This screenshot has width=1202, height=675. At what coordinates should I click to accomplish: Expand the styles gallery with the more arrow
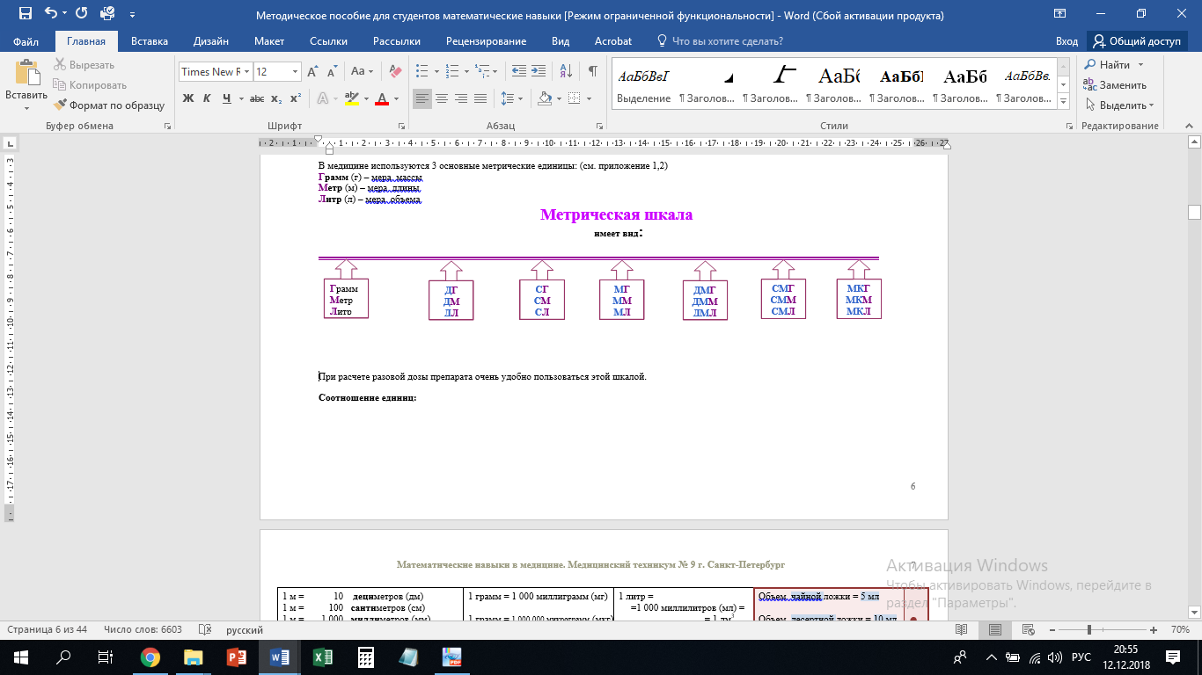point(1063,103)
